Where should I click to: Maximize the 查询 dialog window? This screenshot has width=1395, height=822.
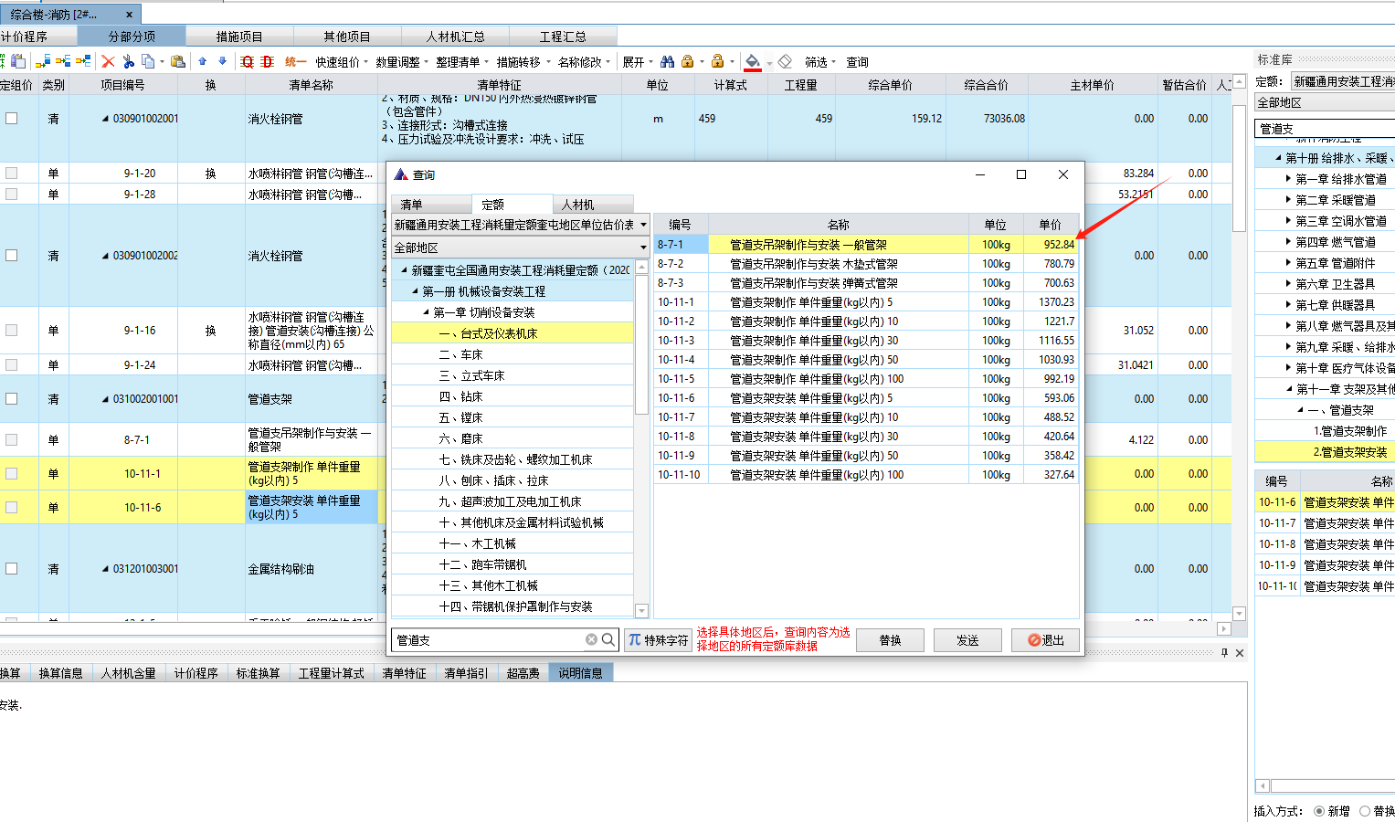1021,174
